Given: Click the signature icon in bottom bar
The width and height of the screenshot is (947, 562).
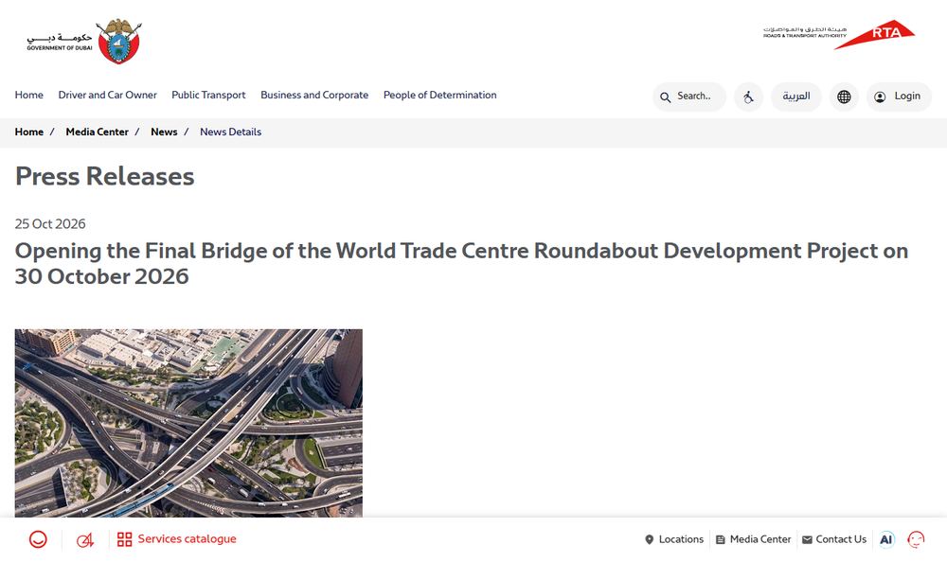Looking at the screenshot, I should click(85, 539).
